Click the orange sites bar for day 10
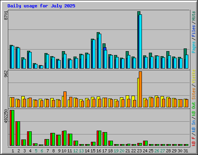The image size is (198, 155). point(65,100)
